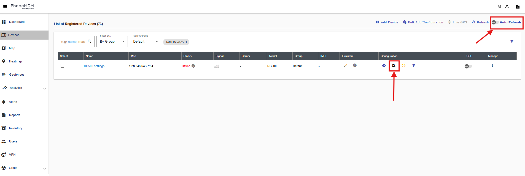Click the Offline status info icon
This screenshot has height=176, width=525.
tap(193, 66)
